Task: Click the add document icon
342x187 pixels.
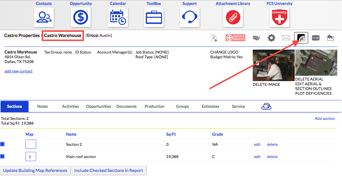Action: point(214,38)
